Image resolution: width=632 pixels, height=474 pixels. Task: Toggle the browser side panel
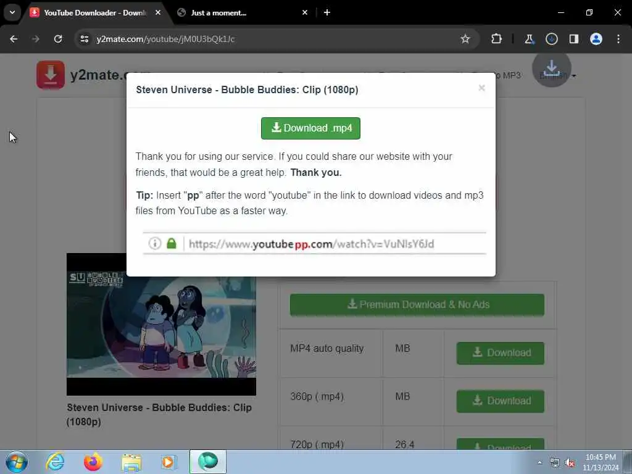573,39
